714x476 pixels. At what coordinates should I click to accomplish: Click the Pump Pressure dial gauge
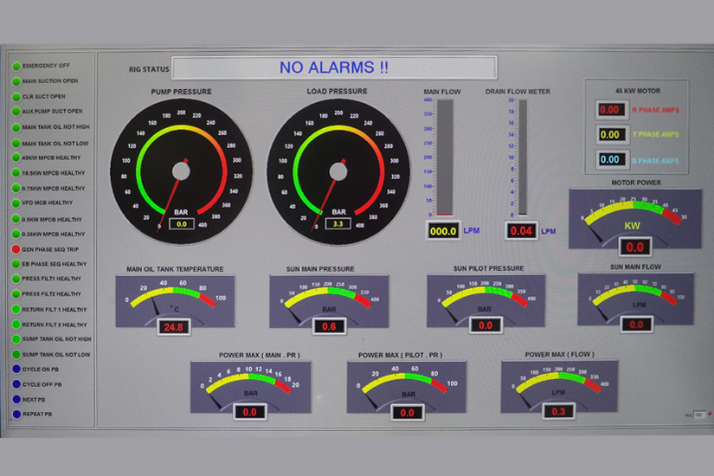pos(181,166)
